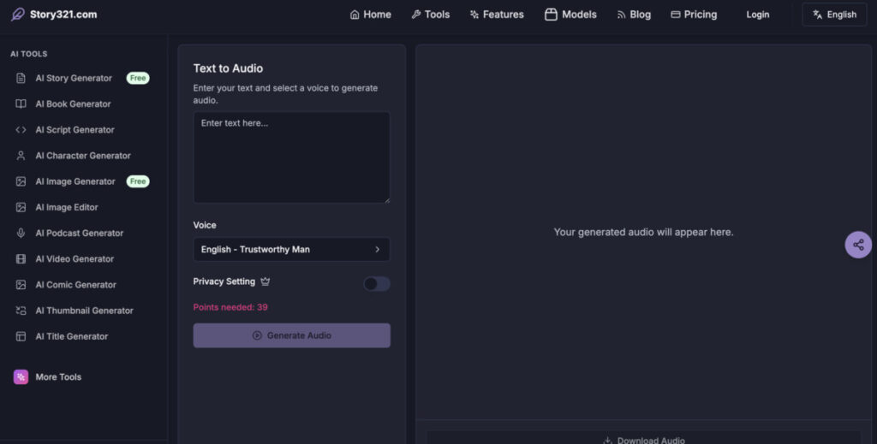
Task: Select the AI Podcast Generator microphone icon
Action: point(21,233)
